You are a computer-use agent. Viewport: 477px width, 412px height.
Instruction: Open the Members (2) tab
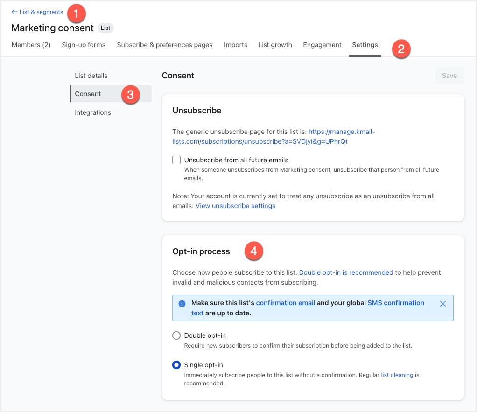coord(31,45)
